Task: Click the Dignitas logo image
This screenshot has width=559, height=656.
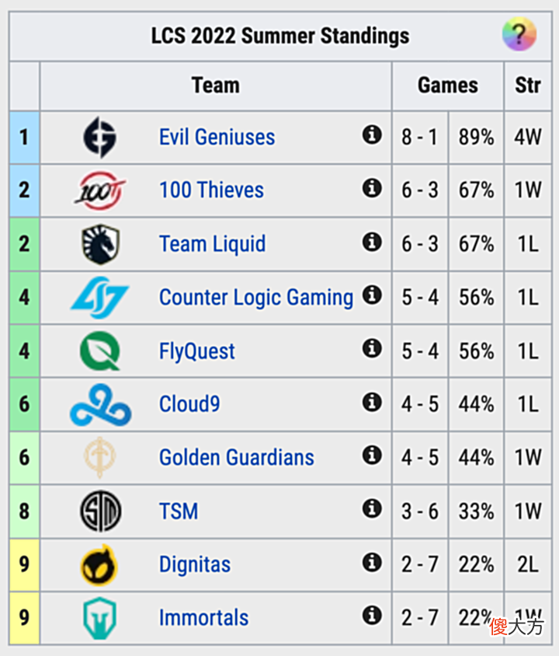Action: point(99,565)
